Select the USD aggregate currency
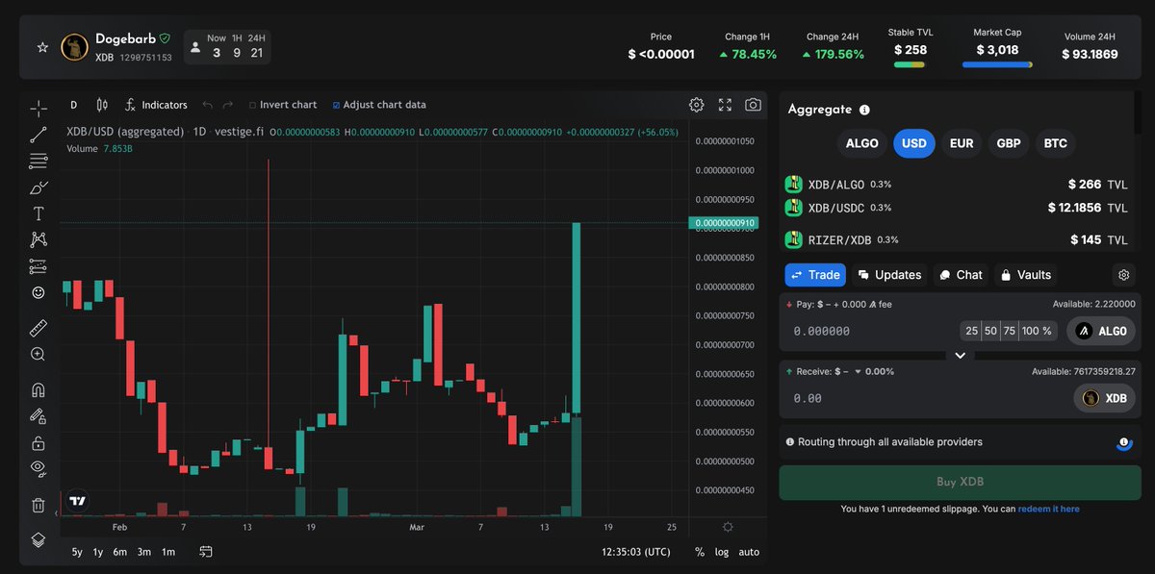 (x=914, y=143)
